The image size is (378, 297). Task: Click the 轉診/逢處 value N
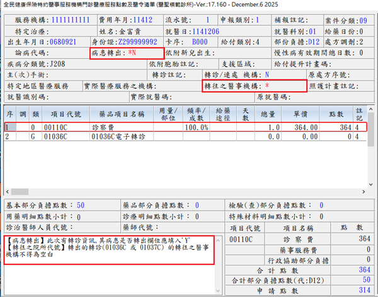click(x=267, y=74)
